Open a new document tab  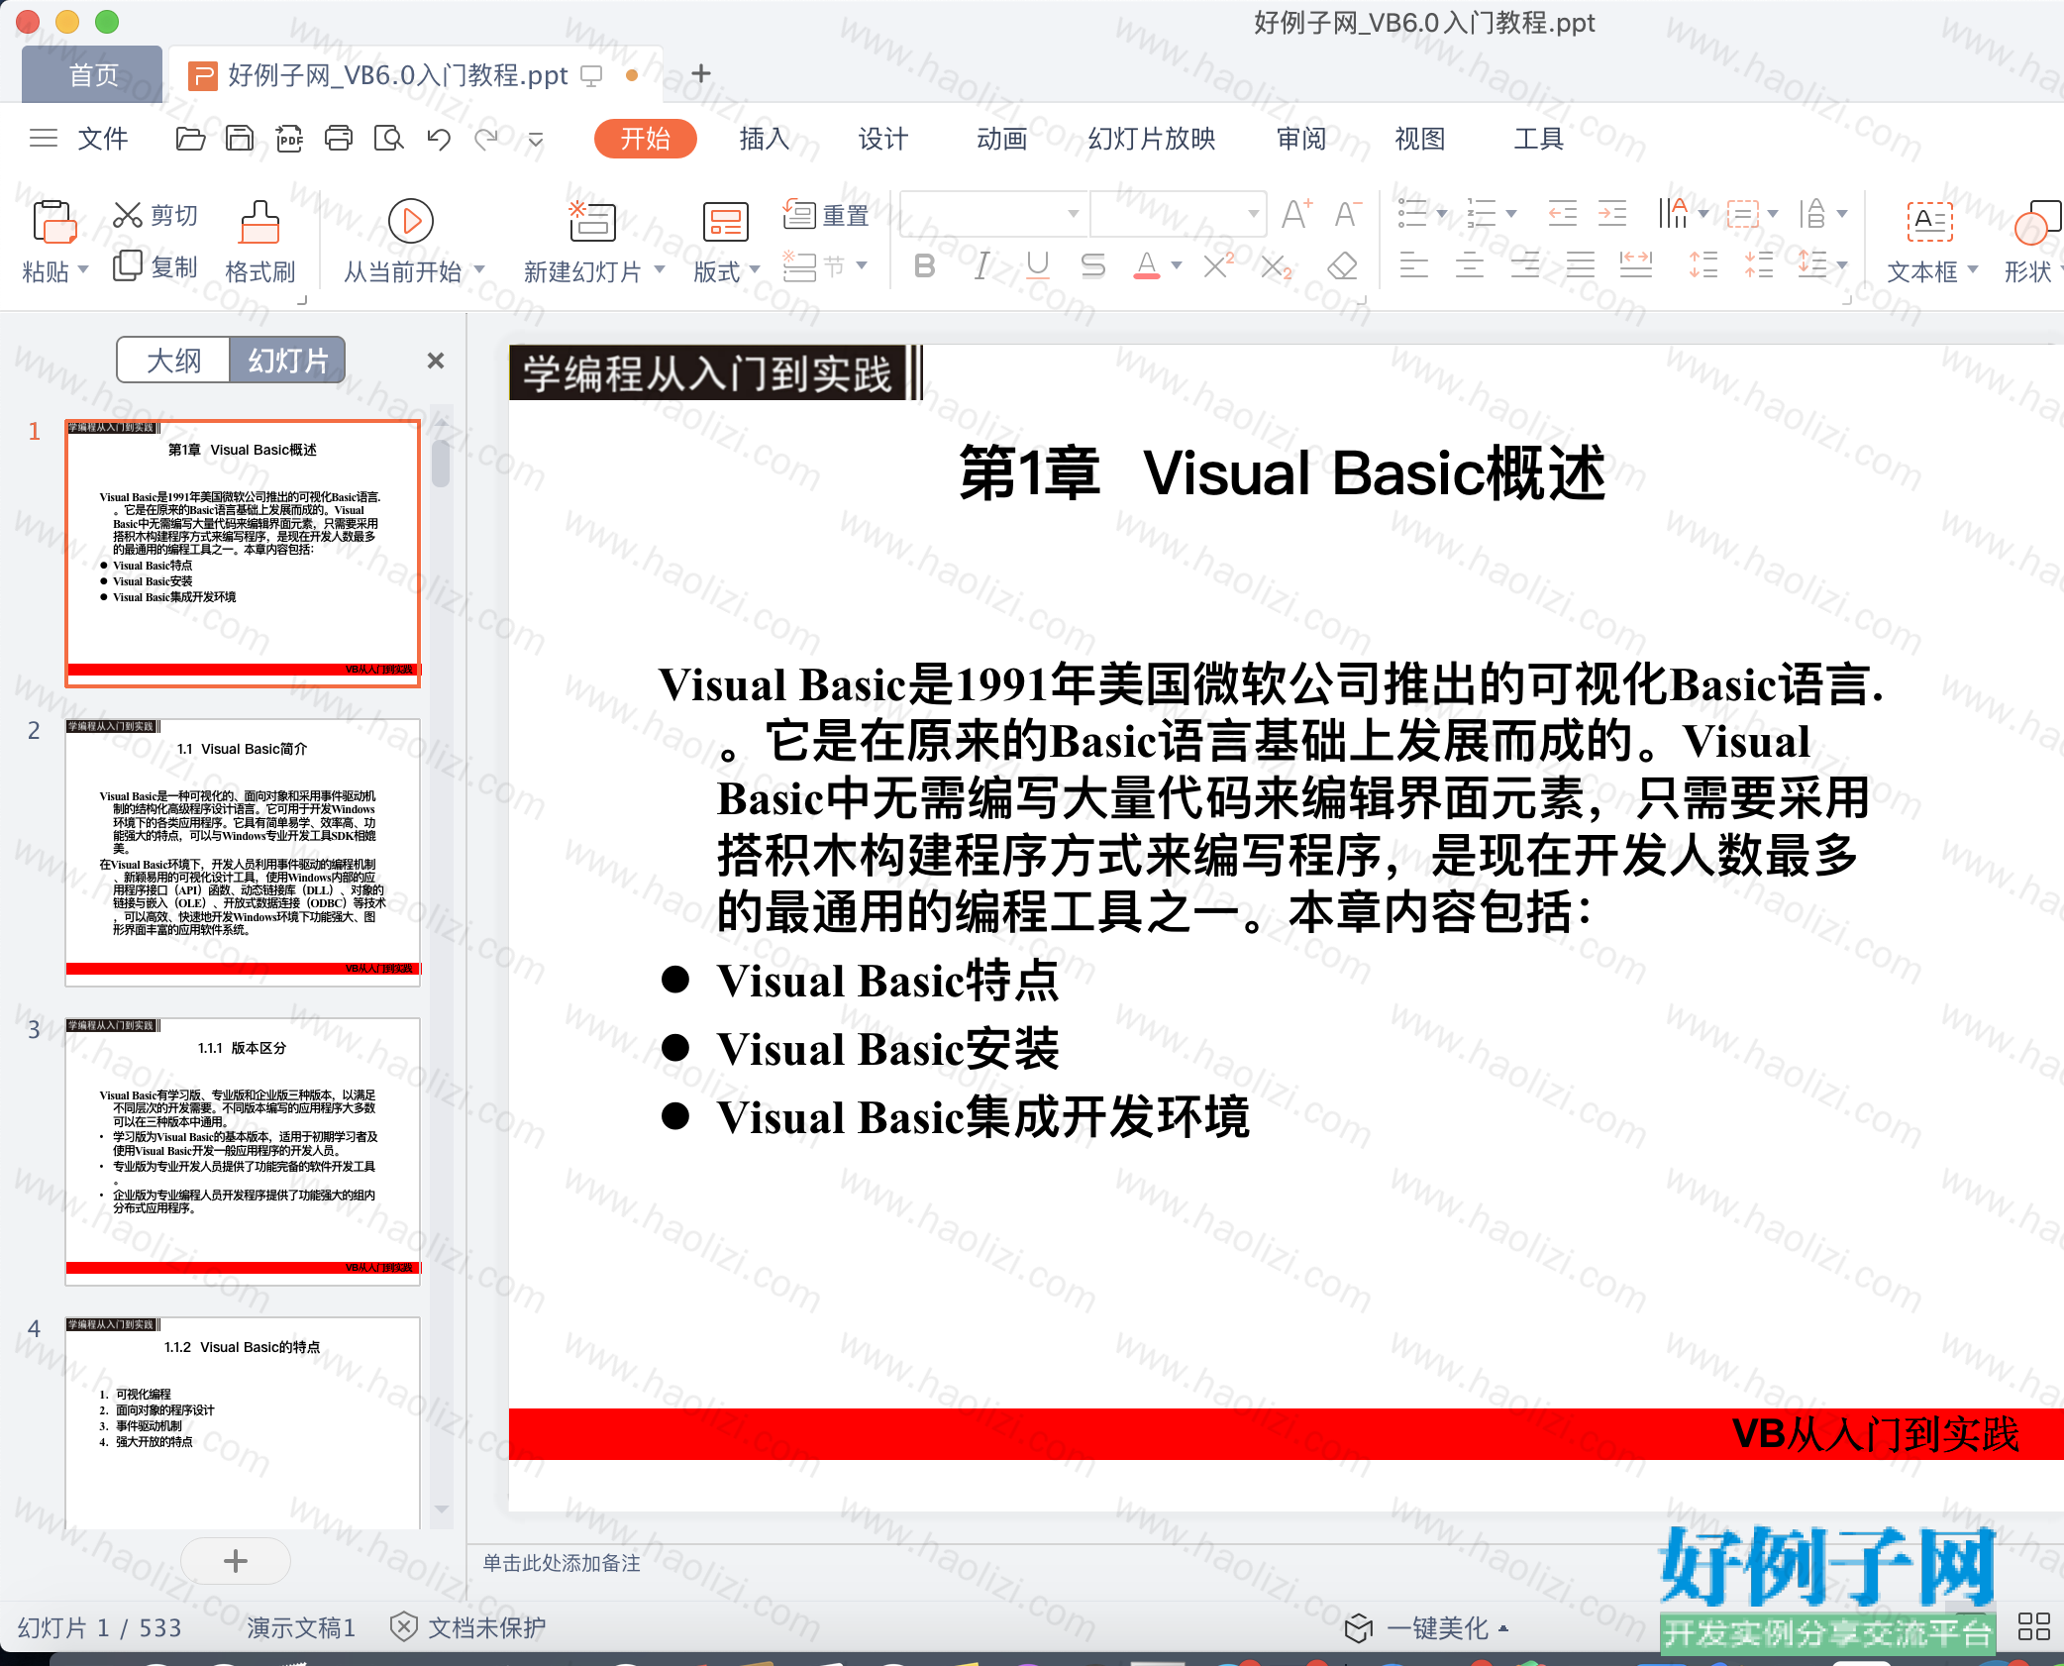pos(701,73)
